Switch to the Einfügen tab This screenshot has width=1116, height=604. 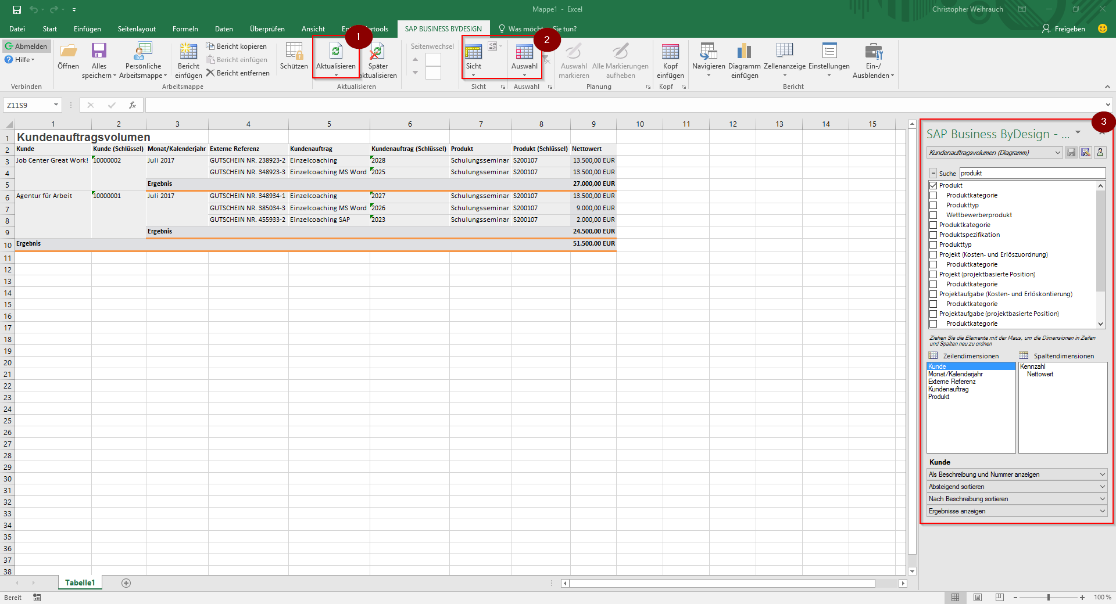(x=87, y=29)
